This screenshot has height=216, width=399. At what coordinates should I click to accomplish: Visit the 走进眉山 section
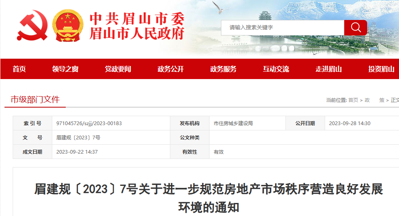328,69
